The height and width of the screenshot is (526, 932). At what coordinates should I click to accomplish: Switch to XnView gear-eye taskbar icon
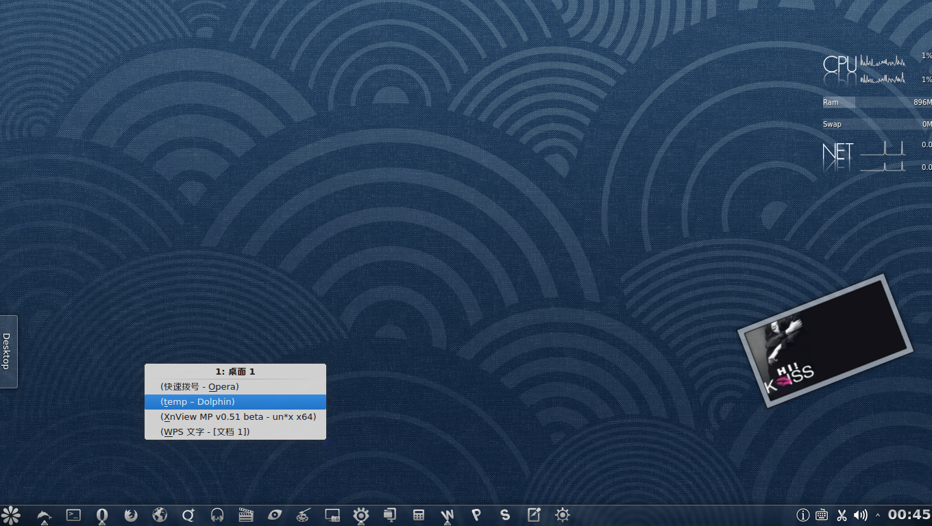tap(361, 516)
